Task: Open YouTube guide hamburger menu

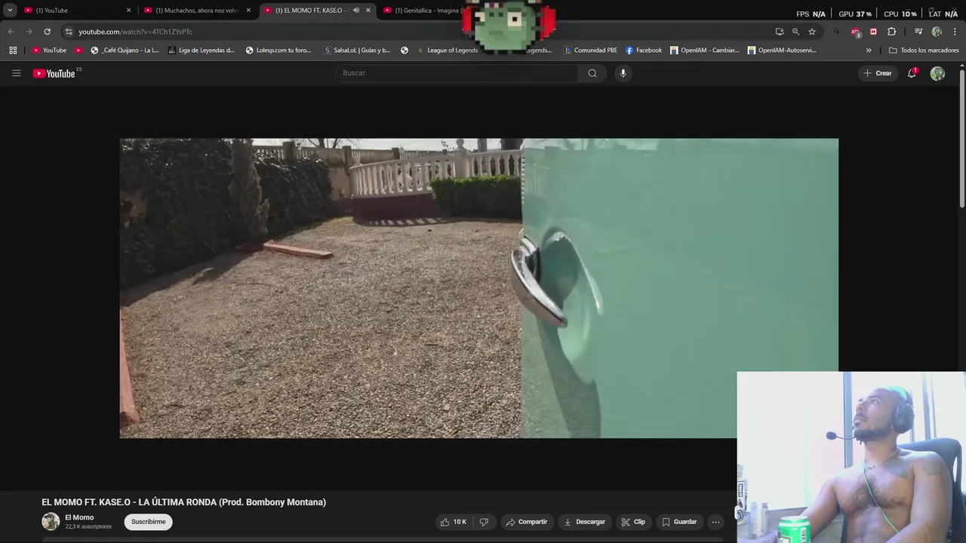Action: click(16, 73)
